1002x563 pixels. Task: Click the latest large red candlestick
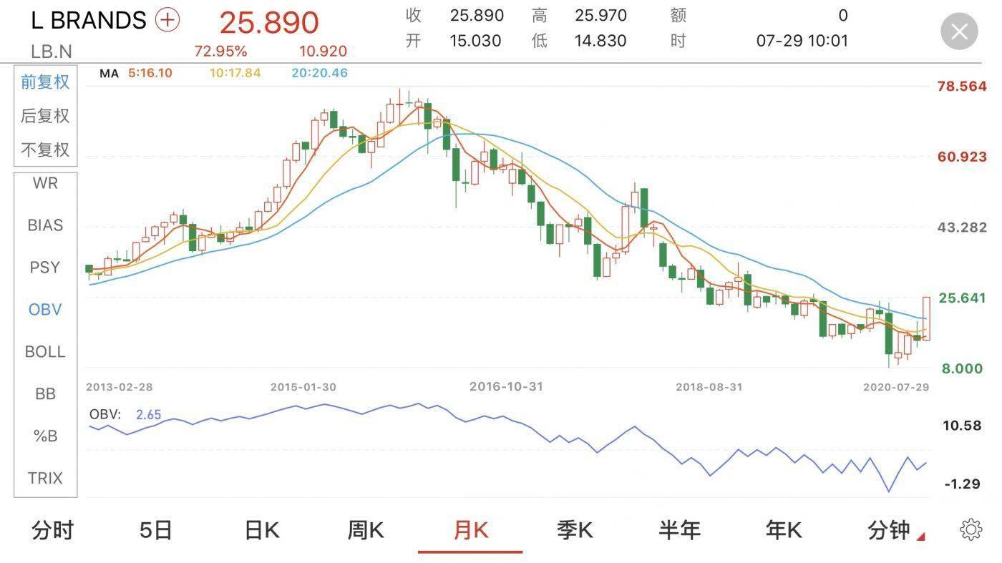[926, 318]
